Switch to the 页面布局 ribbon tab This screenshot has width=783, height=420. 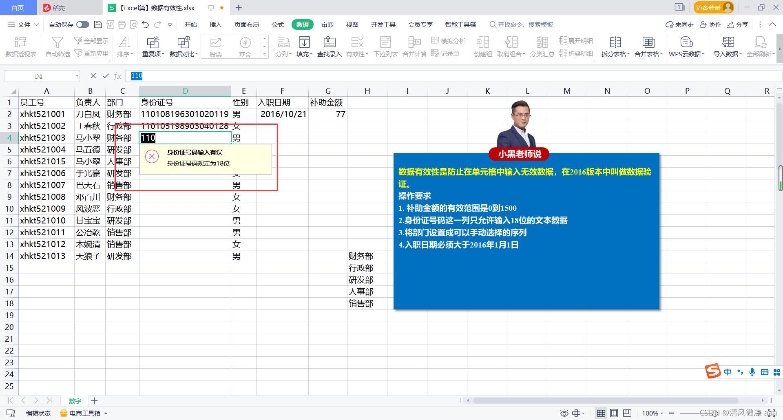point(246,24)
